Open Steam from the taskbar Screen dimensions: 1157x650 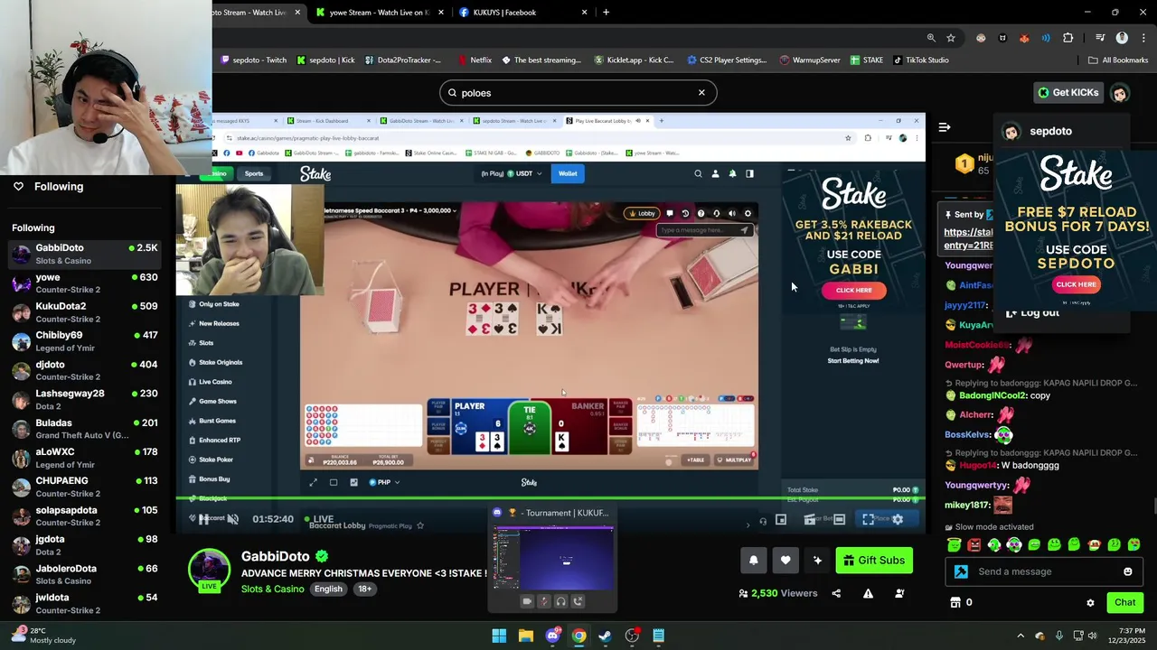606,636
